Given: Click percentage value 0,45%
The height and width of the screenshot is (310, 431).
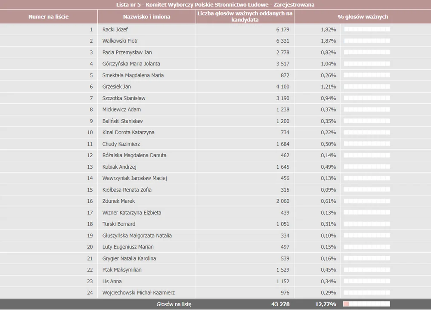Looking at the screenshot, I should [x=328, y=270].
